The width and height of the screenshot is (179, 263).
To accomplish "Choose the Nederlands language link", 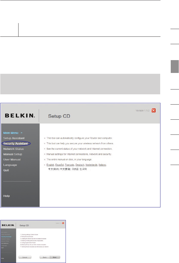I will coord(91,165).
